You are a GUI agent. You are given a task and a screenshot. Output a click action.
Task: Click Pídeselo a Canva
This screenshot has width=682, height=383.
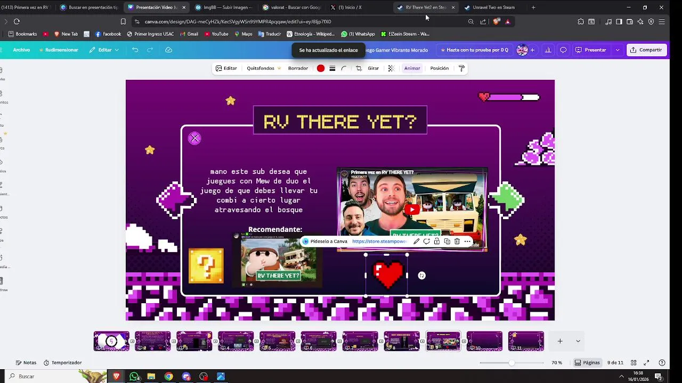(x=325, y=242)
